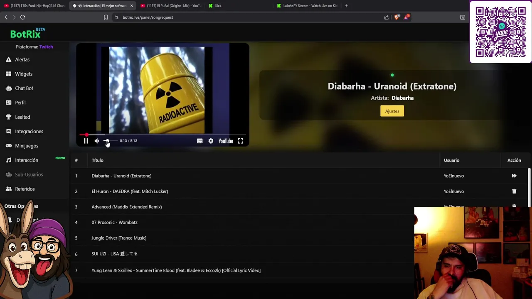Open Widgets in the sidebar

[24, 74]
